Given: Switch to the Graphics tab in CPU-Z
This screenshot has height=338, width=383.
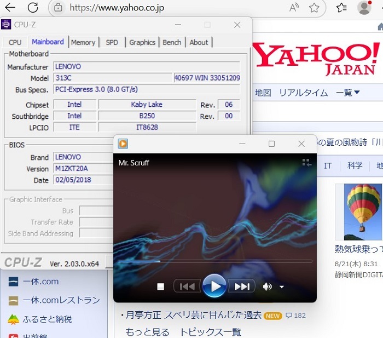Looking at the screenshot, I should (x=142, y=42).
